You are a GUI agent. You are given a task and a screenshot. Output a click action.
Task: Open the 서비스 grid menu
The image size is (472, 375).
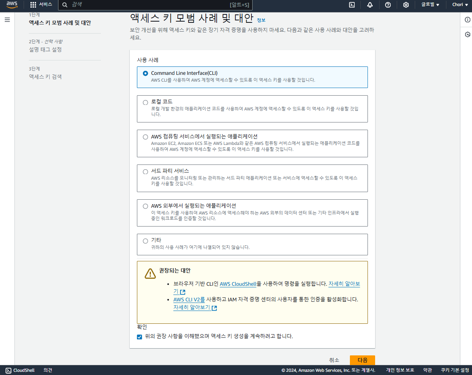tap(33, 4)
